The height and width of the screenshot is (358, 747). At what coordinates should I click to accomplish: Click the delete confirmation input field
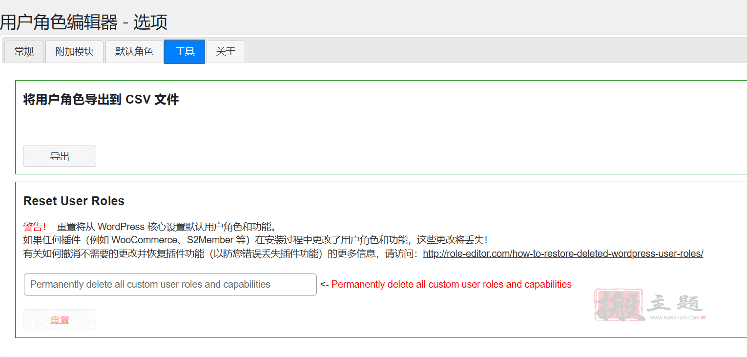click(170, 284)
